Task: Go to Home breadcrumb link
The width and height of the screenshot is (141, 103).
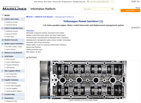Action: [30, 17]
